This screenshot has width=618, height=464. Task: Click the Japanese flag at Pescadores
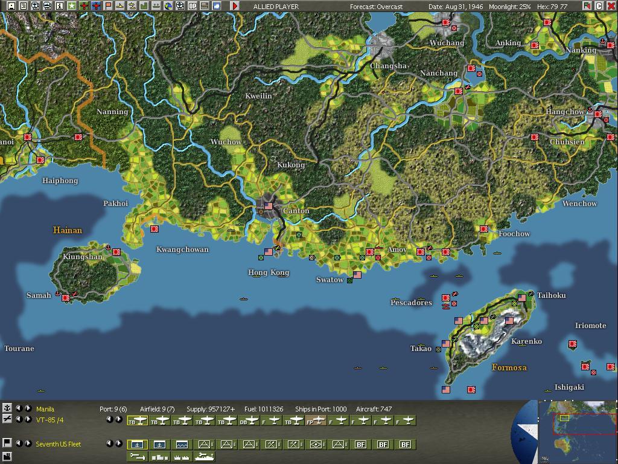click(x=446, y=297)
